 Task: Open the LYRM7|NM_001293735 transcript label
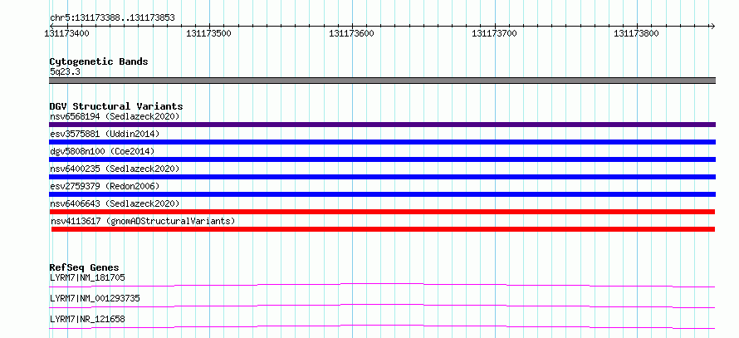click(x=95, y=298)
